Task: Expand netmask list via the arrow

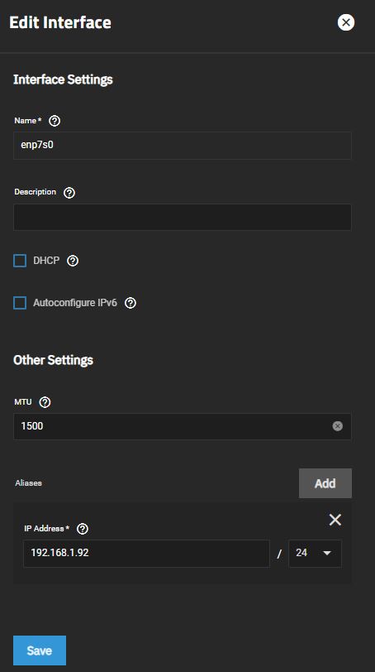Action: (327, 554)
